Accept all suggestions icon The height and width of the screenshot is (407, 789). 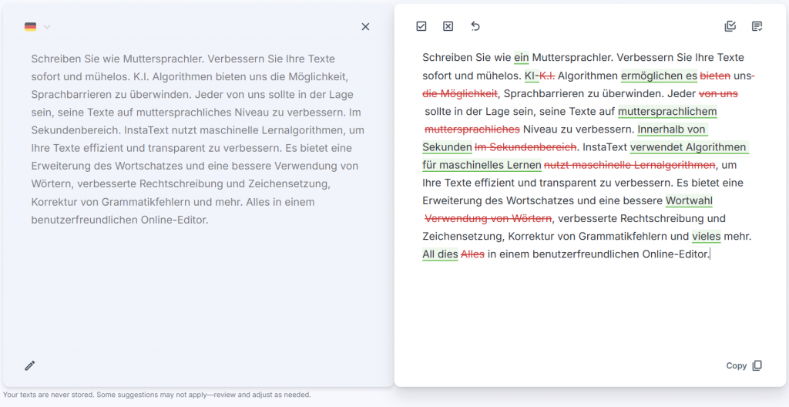tap(730, 26)
